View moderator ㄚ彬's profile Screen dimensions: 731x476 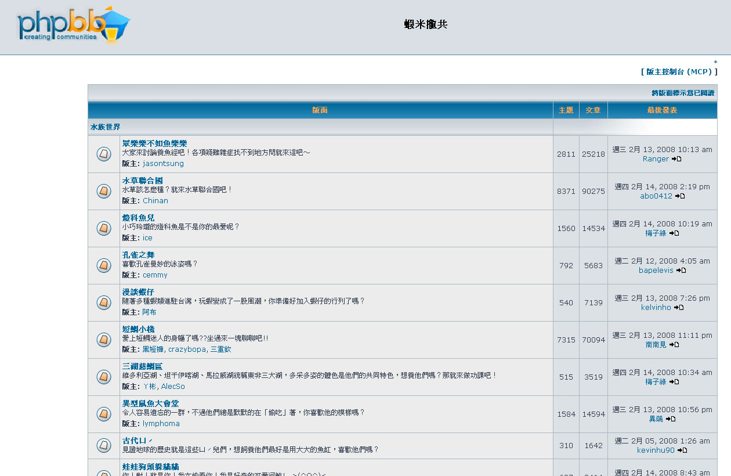150,387
